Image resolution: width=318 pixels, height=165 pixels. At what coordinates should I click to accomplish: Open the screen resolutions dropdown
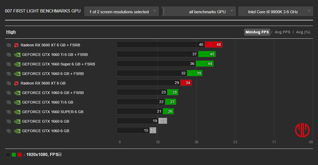122,11
